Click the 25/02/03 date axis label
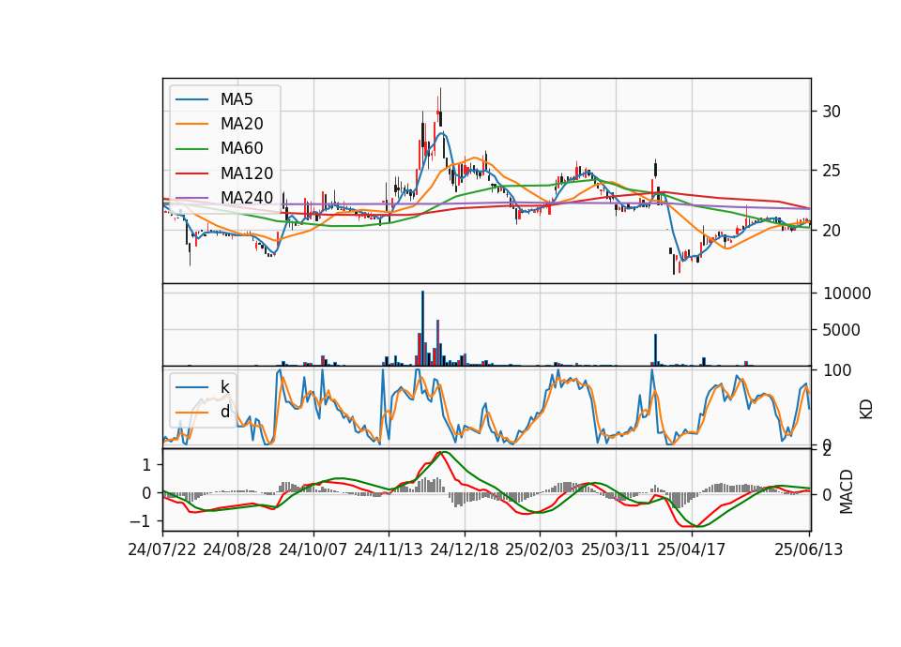The image size is (901, 647). tap(540, 549)
